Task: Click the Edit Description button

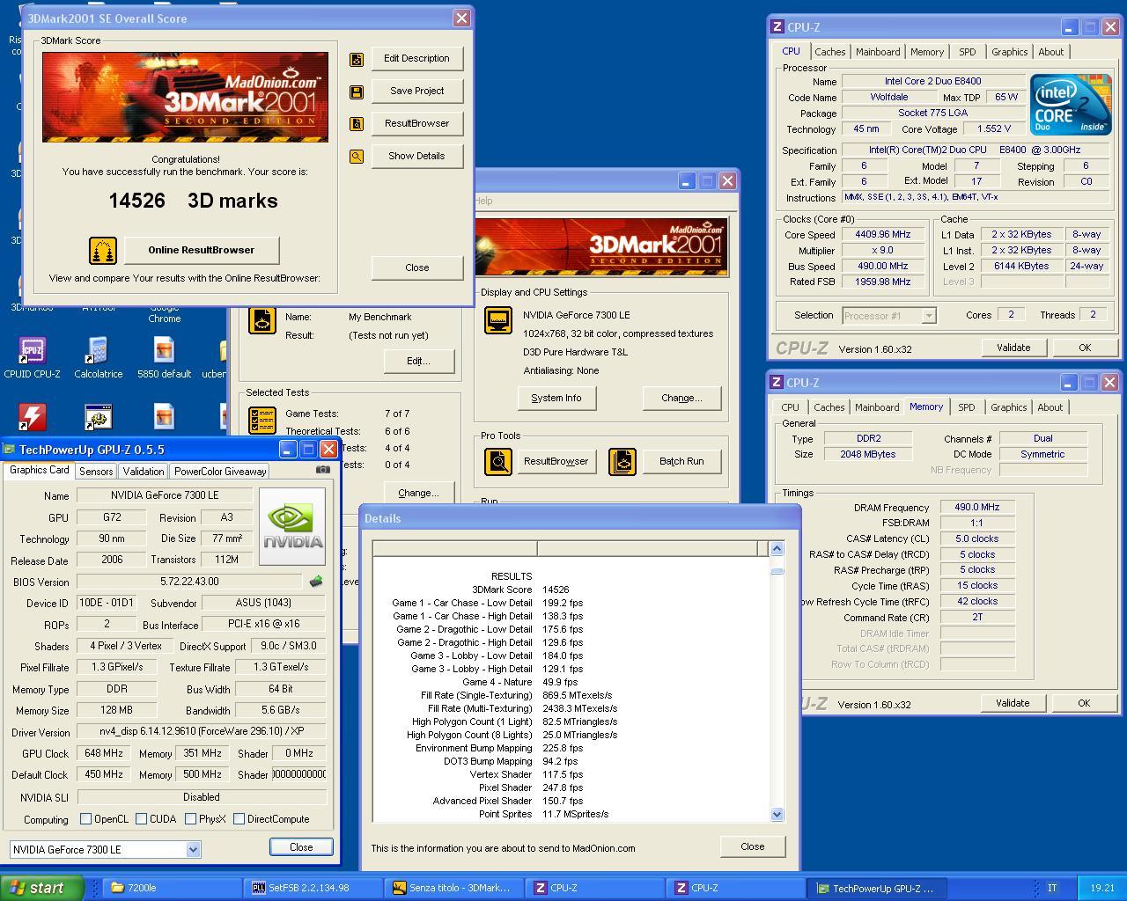Action: tap(416, 59)
